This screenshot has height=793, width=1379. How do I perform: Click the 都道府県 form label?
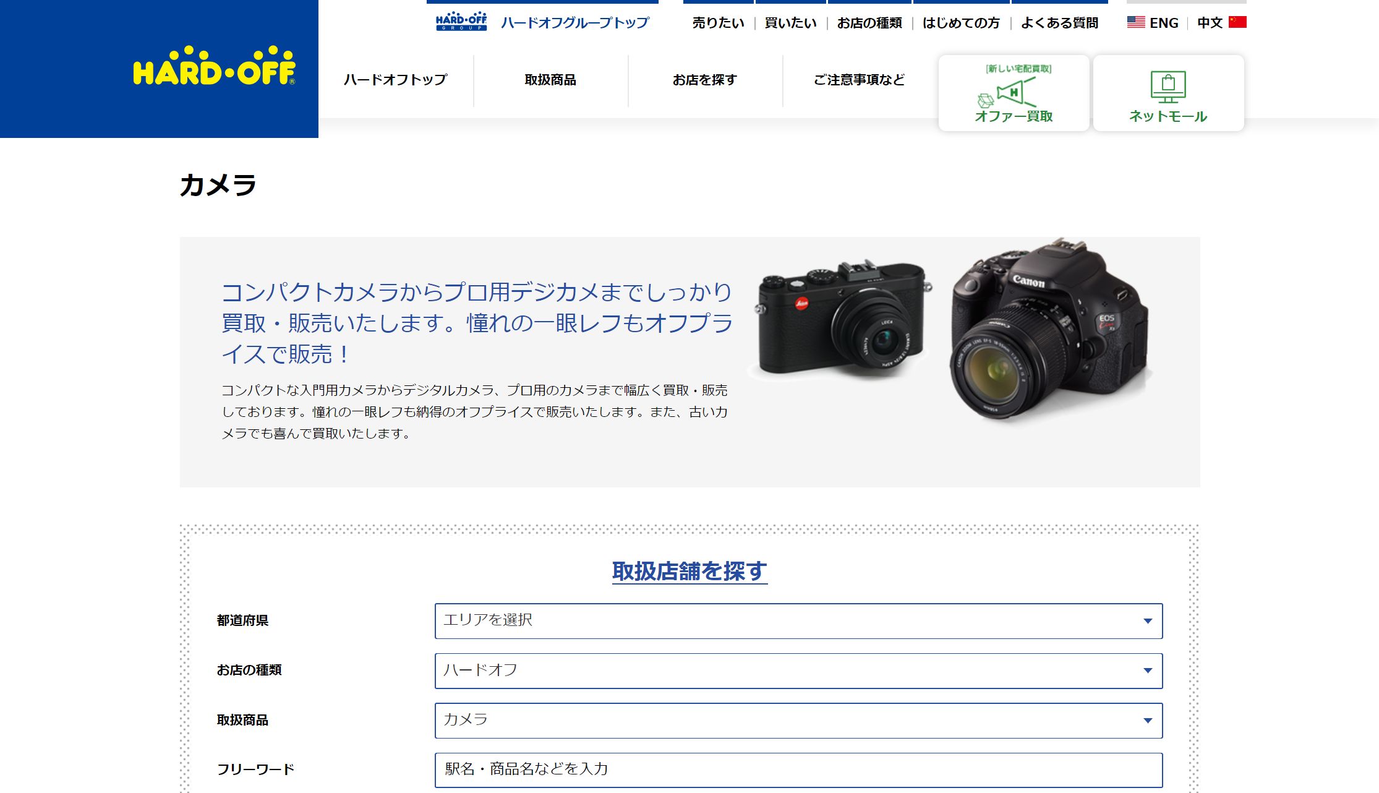click(x=242, y=620)
